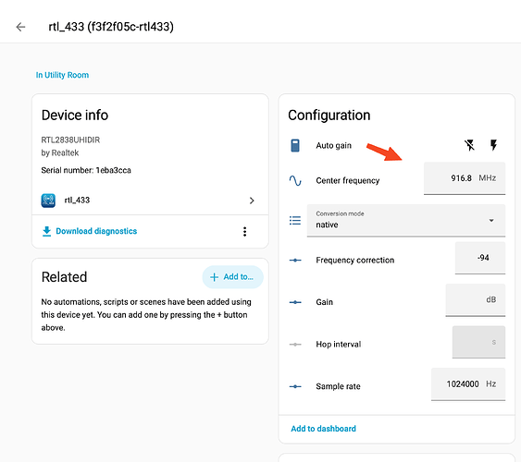Click the Gain label
This screenshot has height=462, width=521.
[x=324, y=302]
